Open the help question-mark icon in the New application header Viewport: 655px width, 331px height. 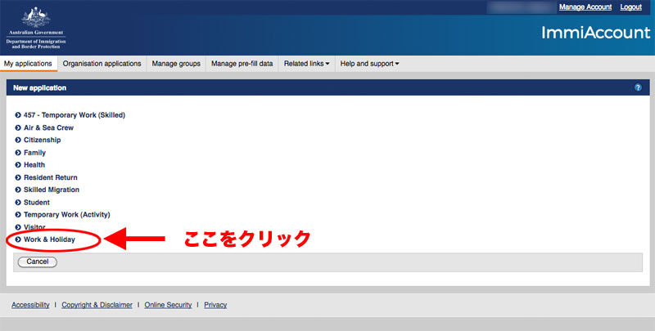(x=638, y=87)
